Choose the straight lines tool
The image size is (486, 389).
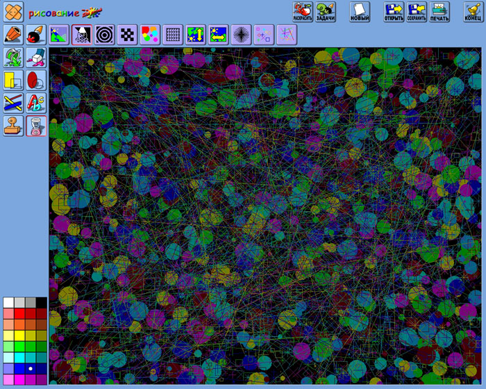(x=14, y=103)
